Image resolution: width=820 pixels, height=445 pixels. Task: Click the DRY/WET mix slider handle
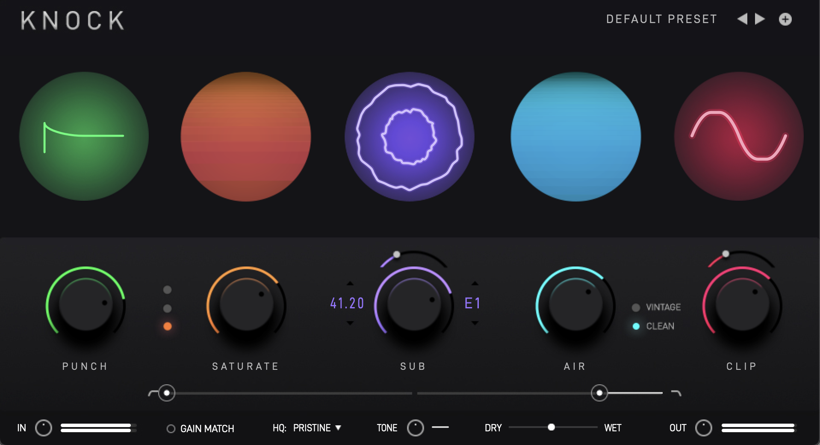pos(552,427)
